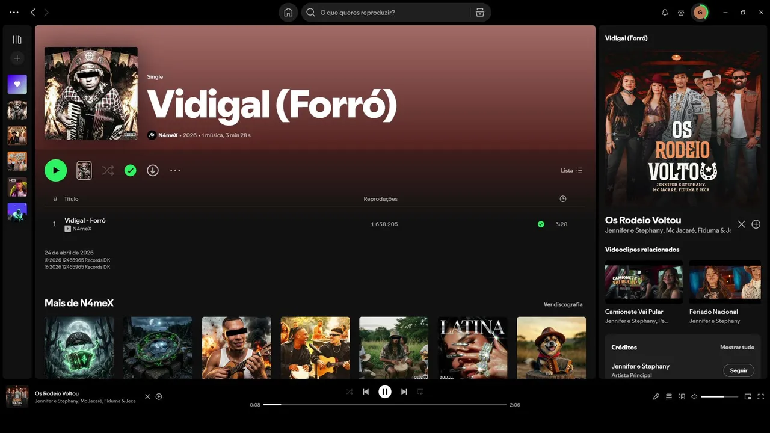
Task: Follow Jennifer e Stephany with Seguir
Action: pyautogui.click(x=739, y=370)
